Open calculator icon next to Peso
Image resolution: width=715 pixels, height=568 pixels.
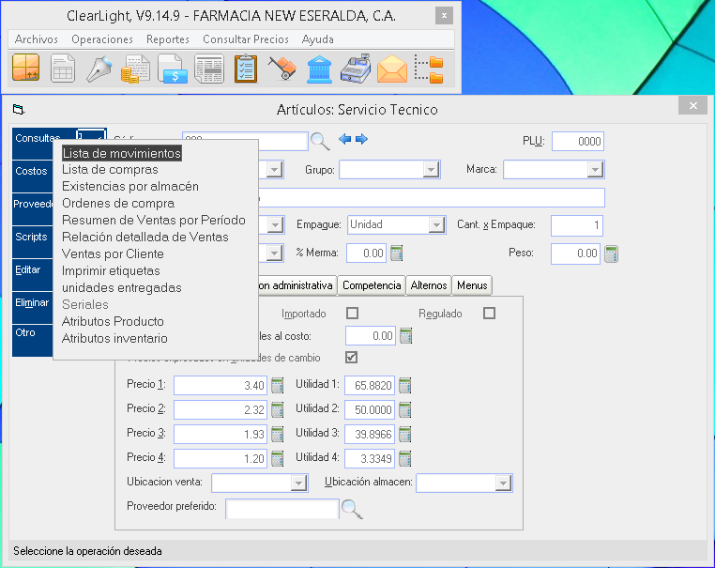611,253
